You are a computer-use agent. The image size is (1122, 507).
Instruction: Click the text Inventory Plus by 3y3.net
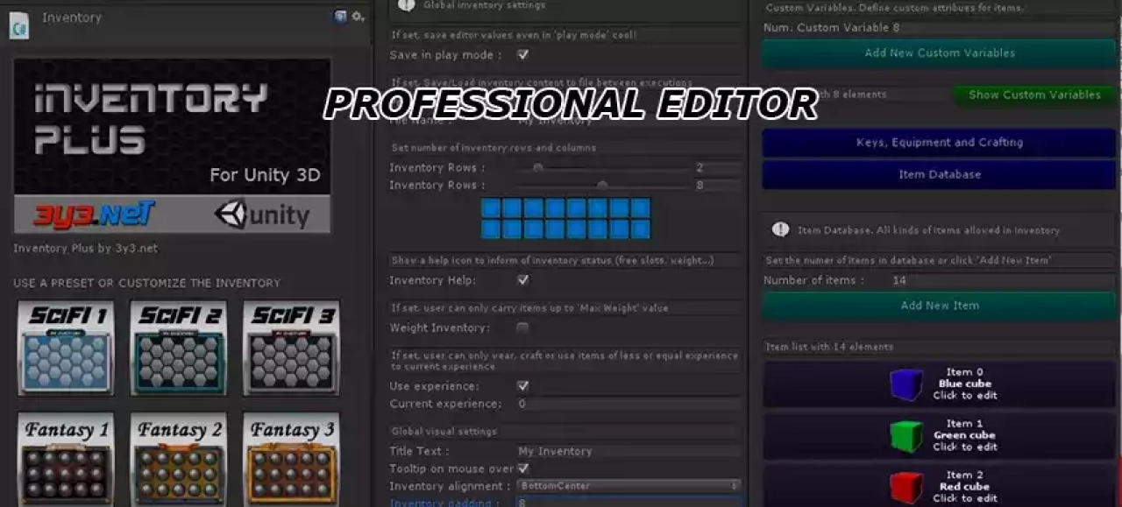[86, 249]
